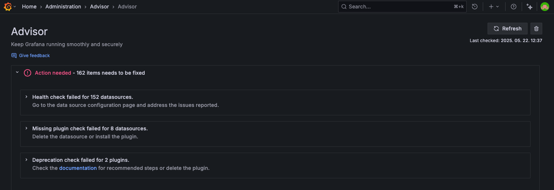Open the help question mark icon

coord(514,7)
